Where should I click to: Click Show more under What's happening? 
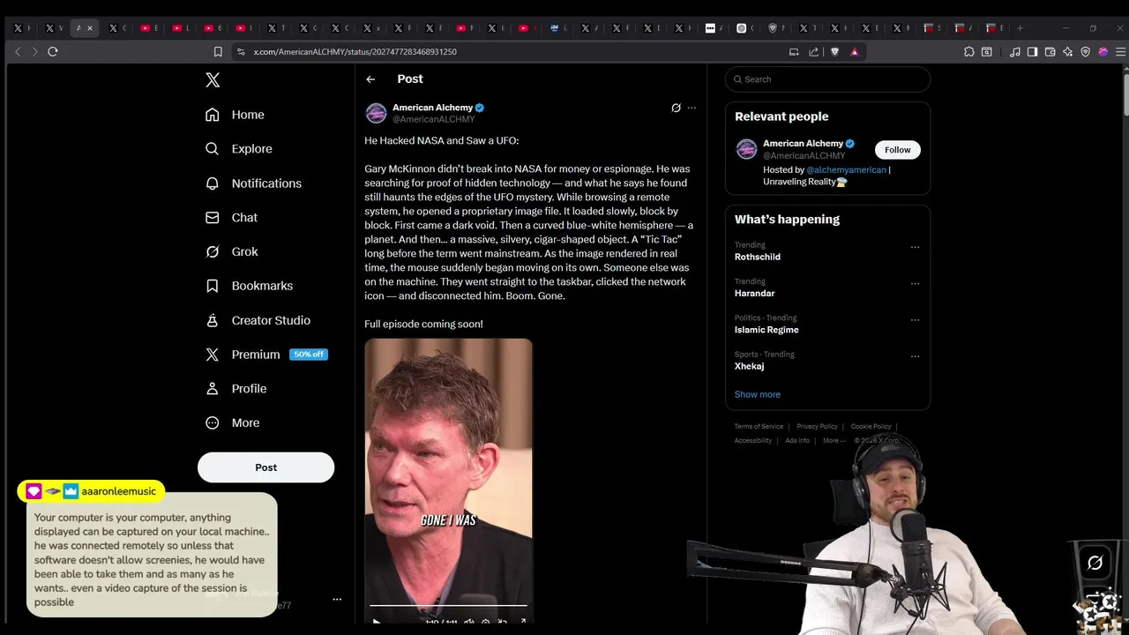pos(757,394)
